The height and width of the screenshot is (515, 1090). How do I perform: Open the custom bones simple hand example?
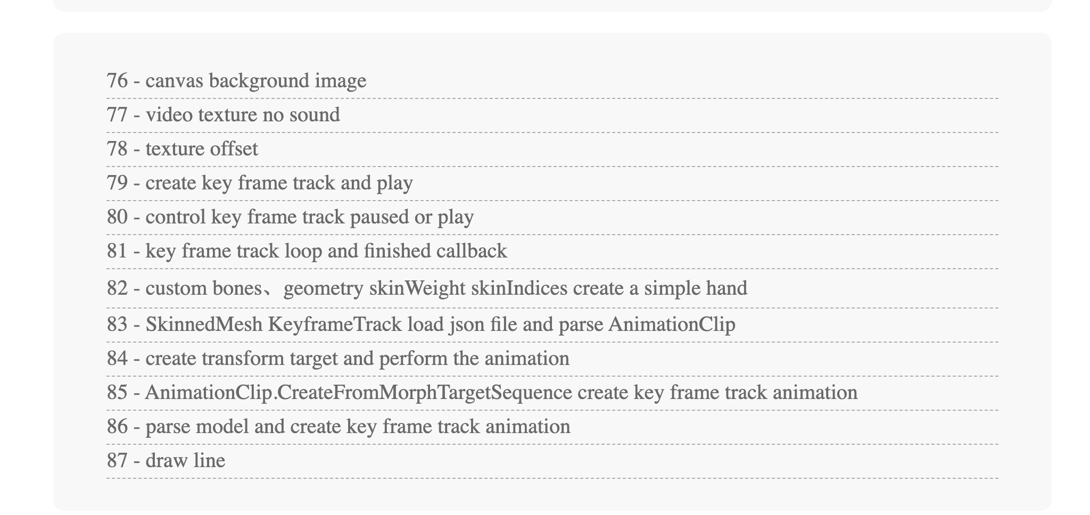tap(427, 288)
